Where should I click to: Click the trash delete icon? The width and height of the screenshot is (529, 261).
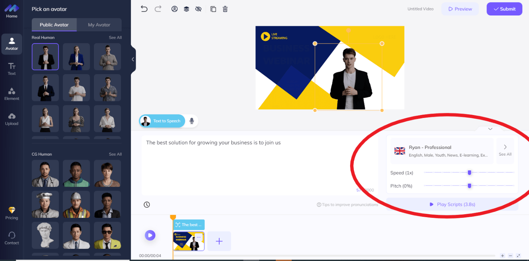coord(225,9)
